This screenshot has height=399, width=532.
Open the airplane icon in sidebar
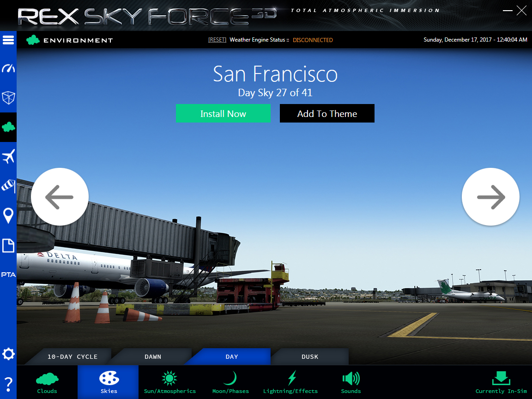point(8,157)
